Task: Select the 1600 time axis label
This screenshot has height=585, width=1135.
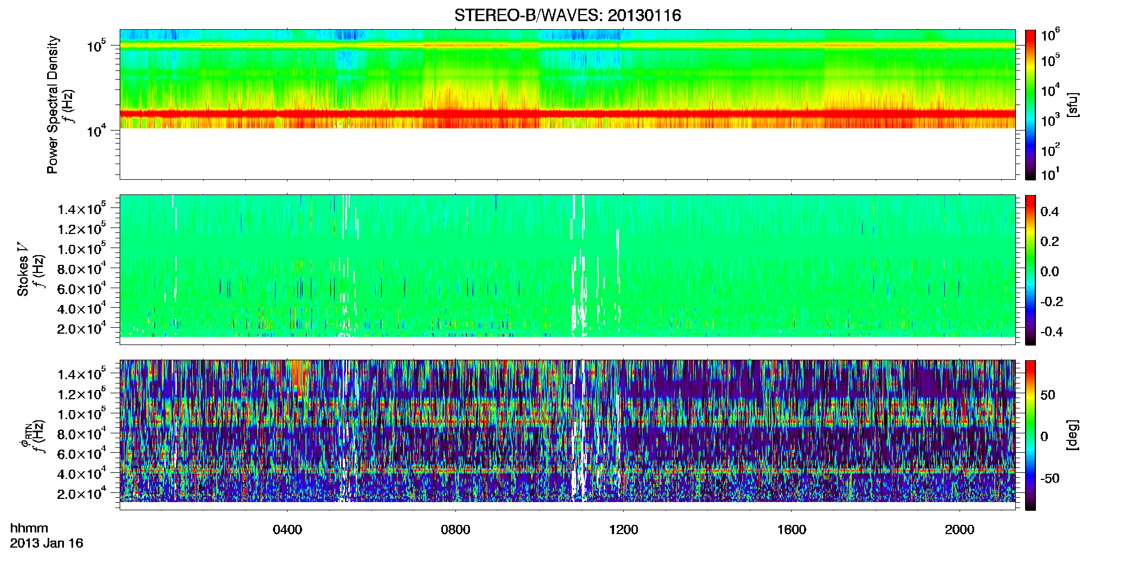Action: click(x=792, y=530)
